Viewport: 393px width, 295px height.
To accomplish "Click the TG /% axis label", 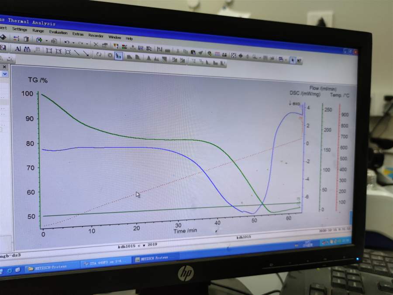I will point(38,80).
